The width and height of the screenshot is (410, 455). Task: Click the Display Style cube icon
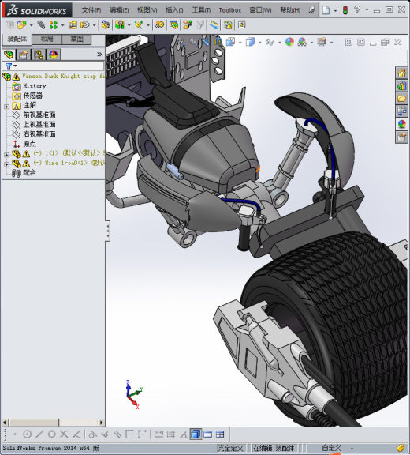pos(250,43)
